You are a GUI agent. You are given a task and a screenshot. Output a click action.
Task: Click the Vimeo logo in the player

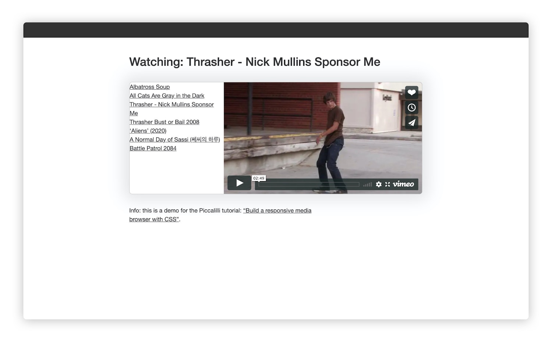[403, 184]
